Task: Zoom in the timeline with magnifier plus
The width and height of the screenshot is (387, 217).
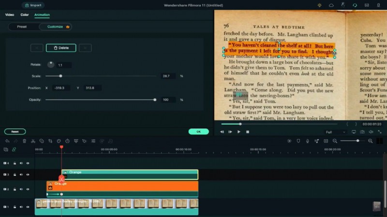Action: tap(371, 141)
